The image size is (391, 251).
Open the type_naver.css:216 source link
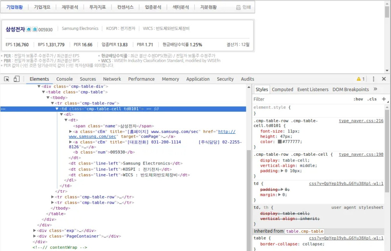coord(361,121)
